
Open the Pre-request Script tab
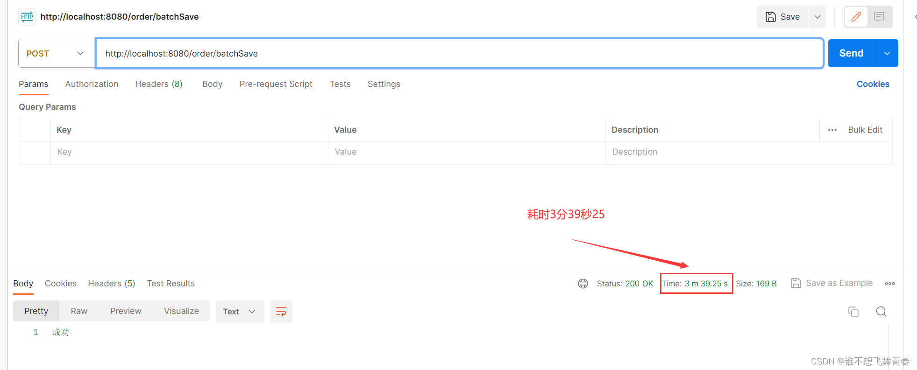(x=276, y=84)
